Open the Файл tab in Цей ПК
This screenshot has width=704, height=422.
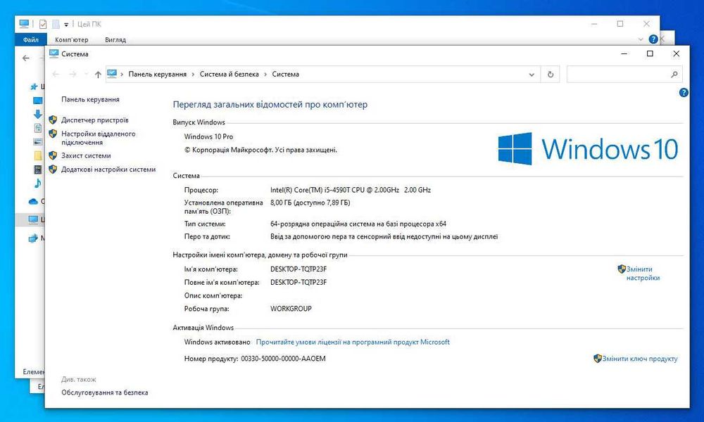point(31,39)
